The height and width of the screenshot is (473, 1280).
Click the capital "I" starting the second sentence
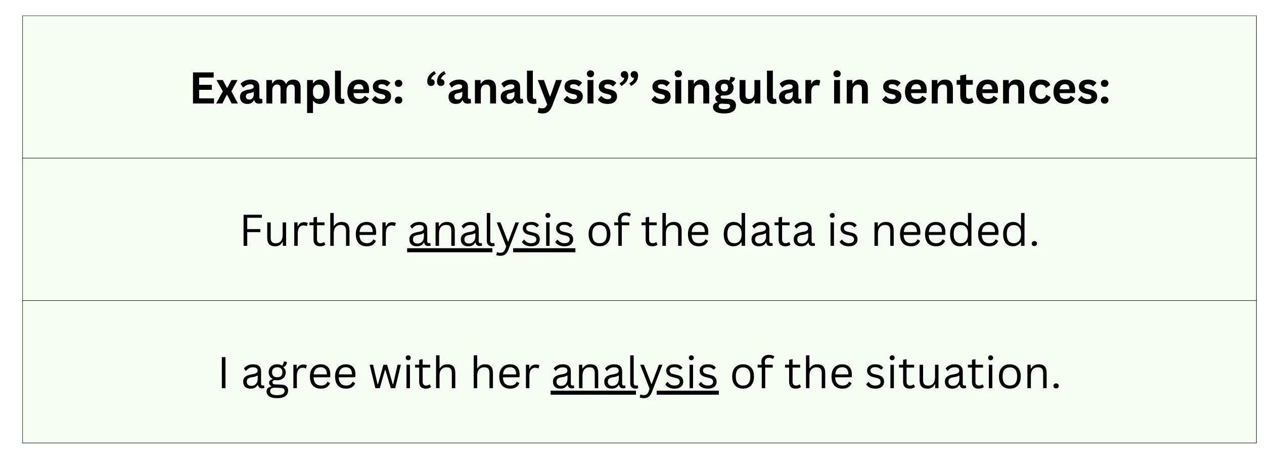223,374
